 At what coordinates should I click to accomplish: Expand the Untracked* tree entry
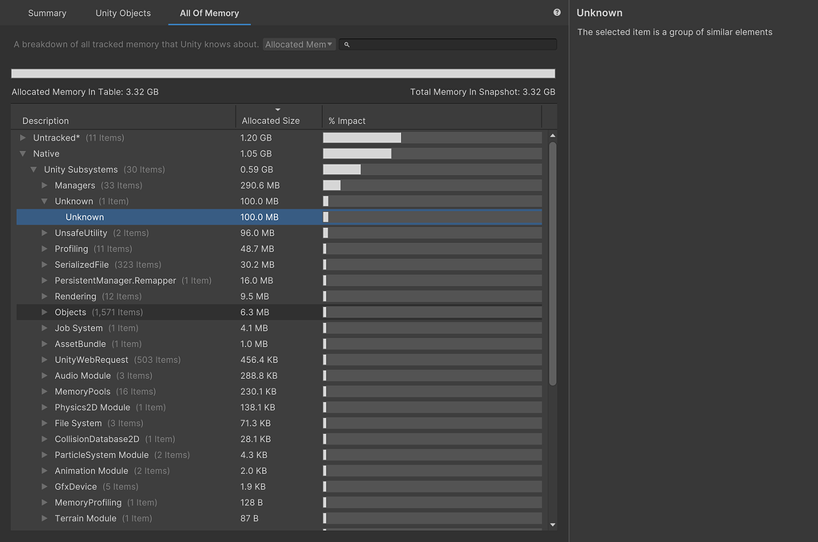tap(22, 137)
